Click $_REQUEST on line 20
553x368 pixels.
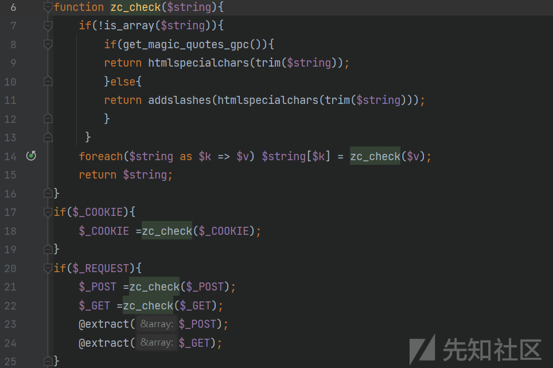[x=101, y=268]
